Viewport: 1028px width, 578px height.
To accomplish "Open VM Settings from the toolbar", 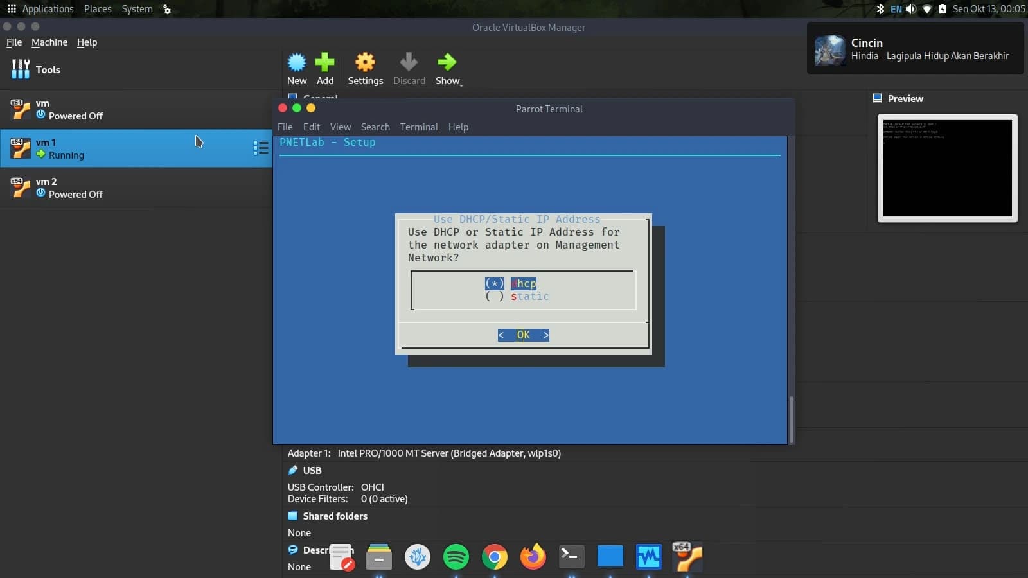I will [x=365, y=67].
